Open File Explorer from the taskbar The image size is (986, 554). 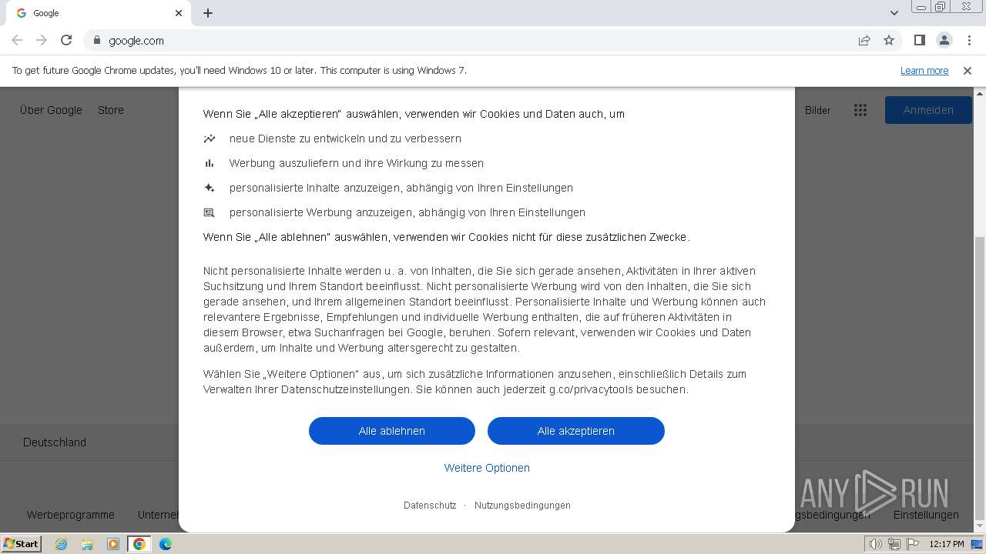click(87, 544)
